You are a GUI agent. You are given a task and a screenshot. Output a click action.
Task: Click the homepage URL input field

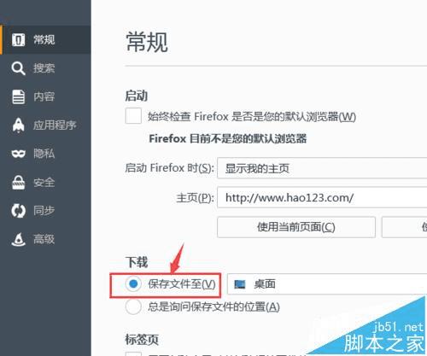pos(322,197)
